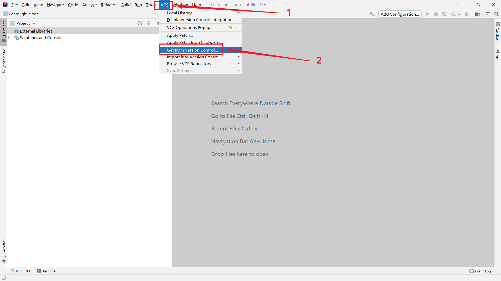Click the Profiler clock-and-arrow run icon
The image size is (501, 281).
point(454,14)
